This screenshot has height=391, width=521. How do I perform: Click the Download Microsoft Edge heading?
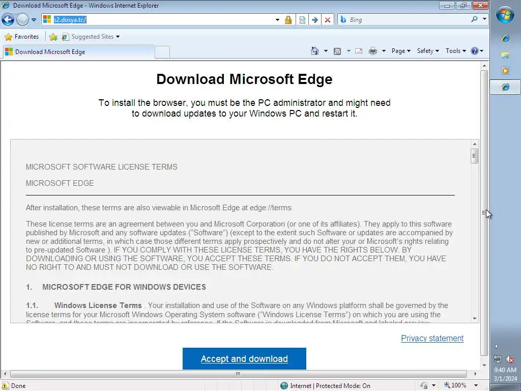pos(244,79)
